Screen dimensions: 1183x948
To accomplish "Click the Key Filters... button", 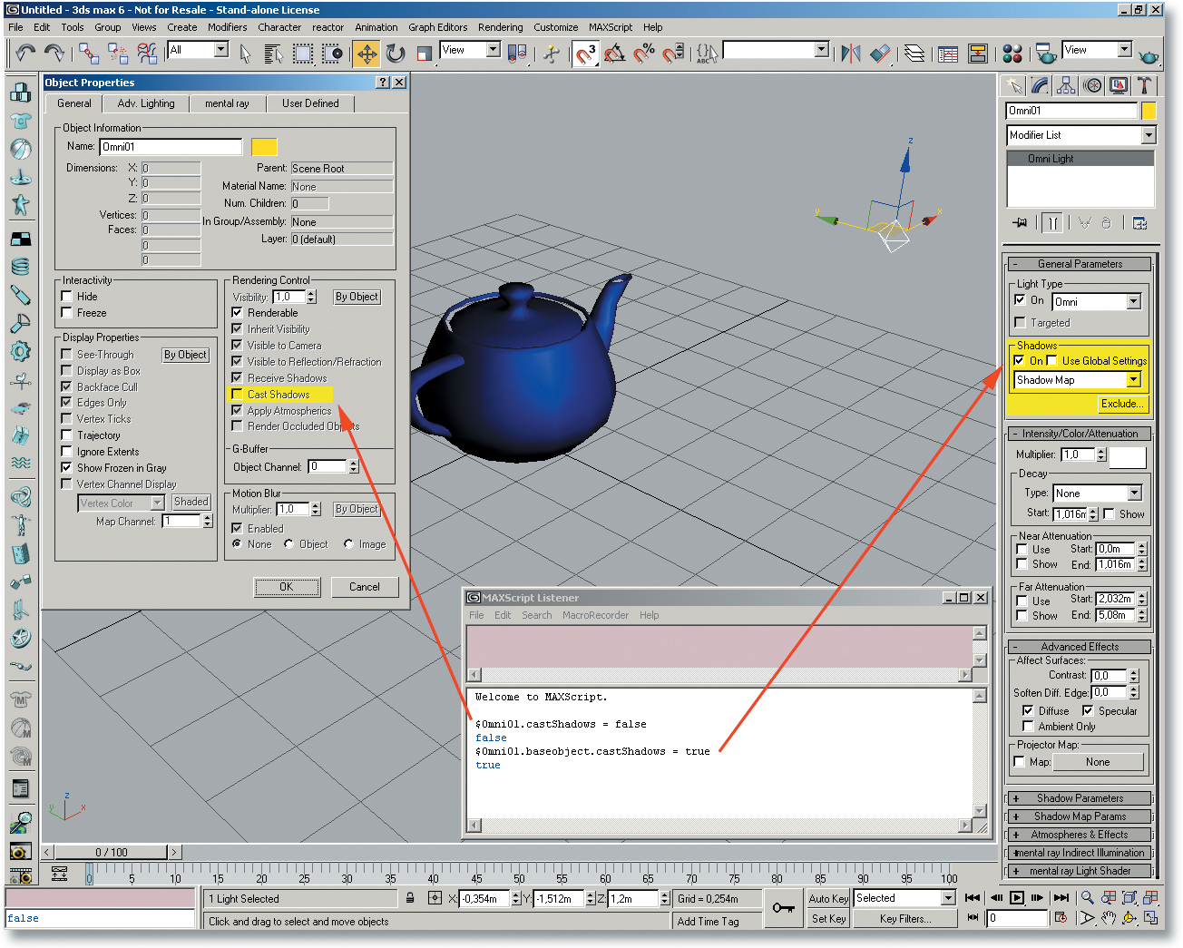I will (905, 918).
